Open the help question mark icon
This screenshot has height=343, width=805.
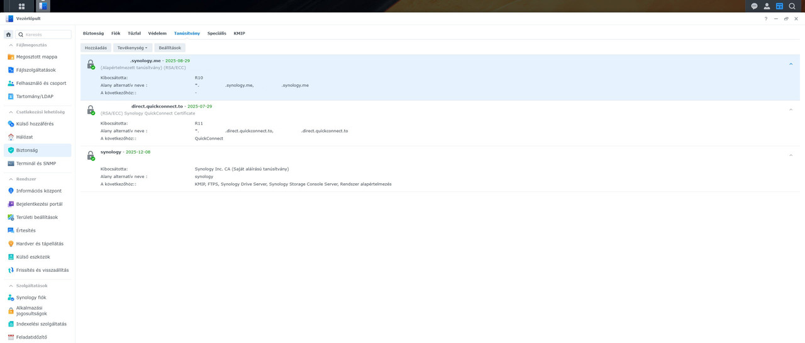click(x=765, y=19)
